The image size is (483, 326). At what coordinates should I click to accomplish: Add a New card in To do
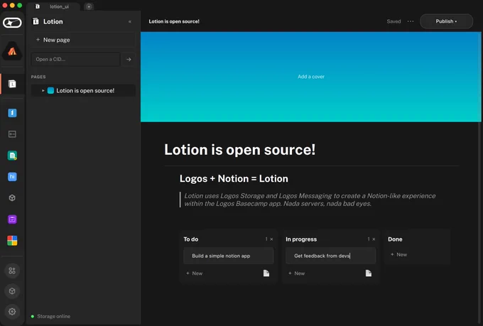click(x=195, y=273)
